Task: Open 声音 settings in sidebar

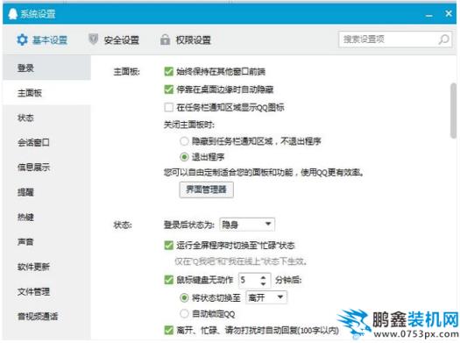Action: pyautogui.click(x=47, y=242)
